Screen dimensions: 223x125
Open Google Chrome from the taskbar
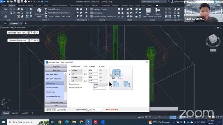coord(60,122)
